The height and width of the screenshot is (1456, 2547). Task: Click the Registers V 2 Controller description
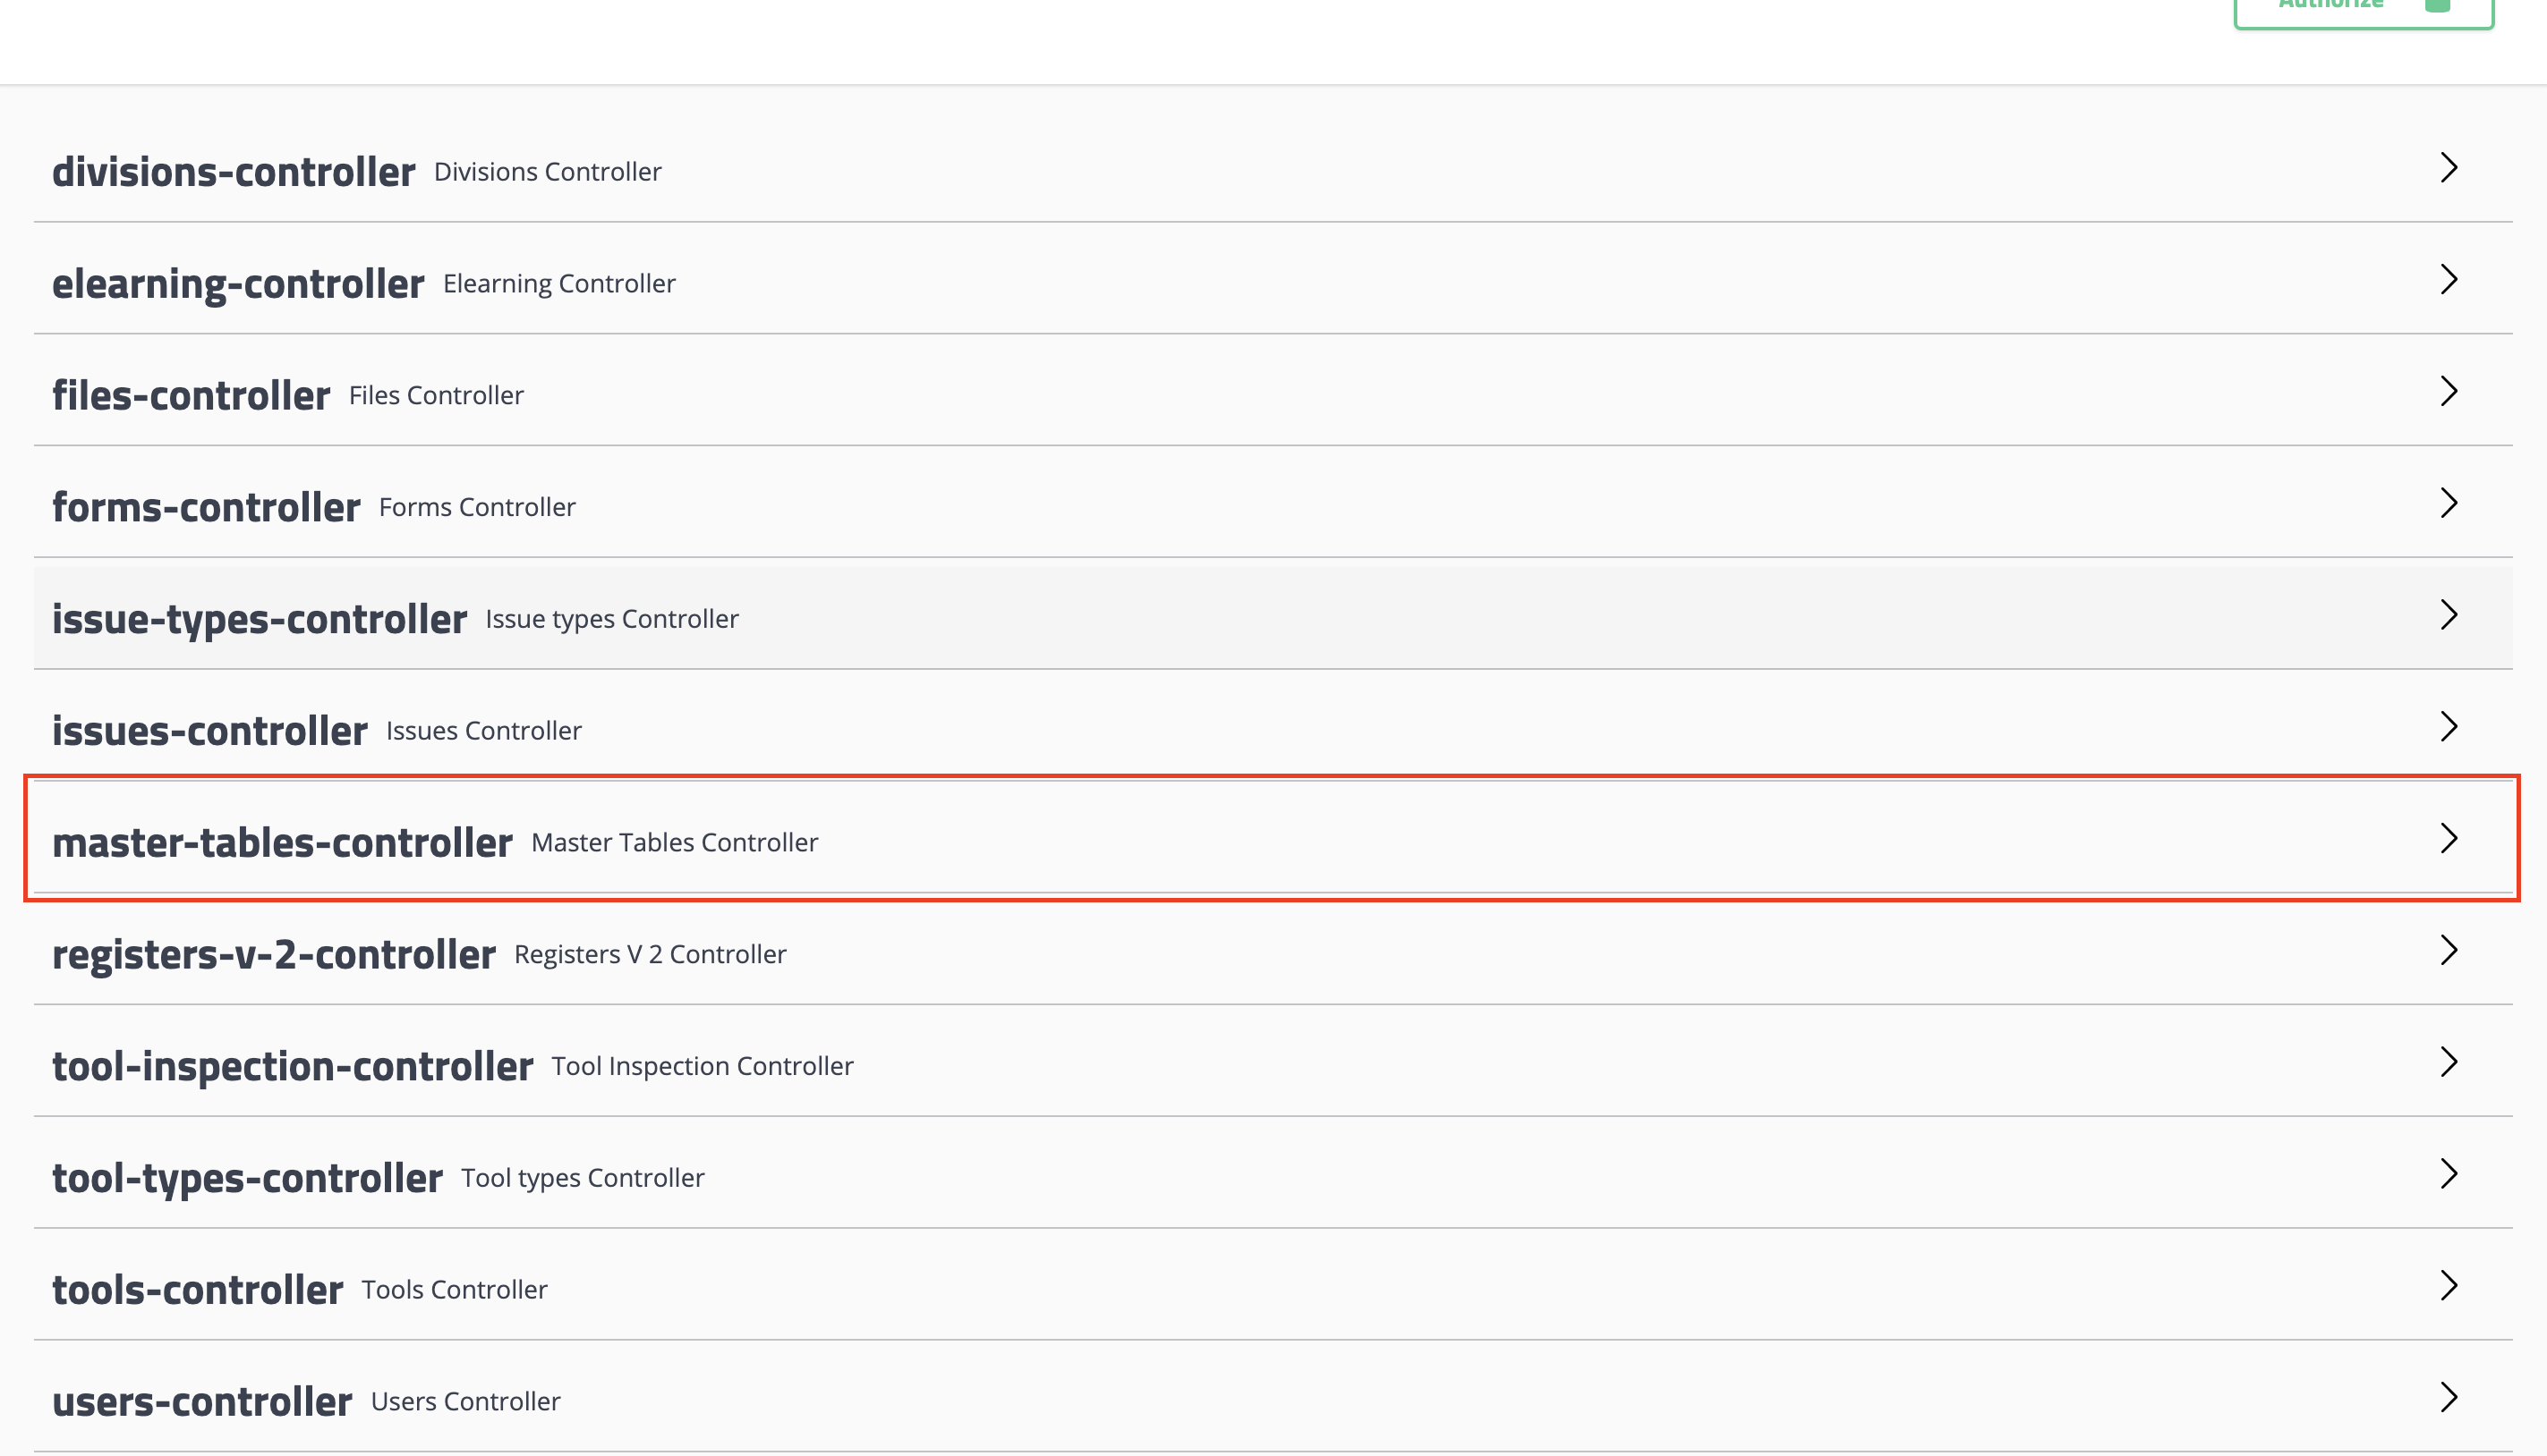pos(651,955)
